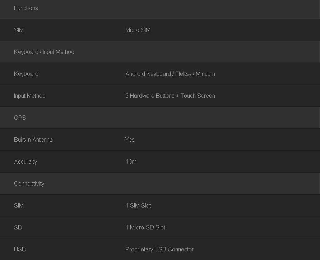Select the Keyboard row label
This screenshot has width=320, height=260.
pos(26,74)
